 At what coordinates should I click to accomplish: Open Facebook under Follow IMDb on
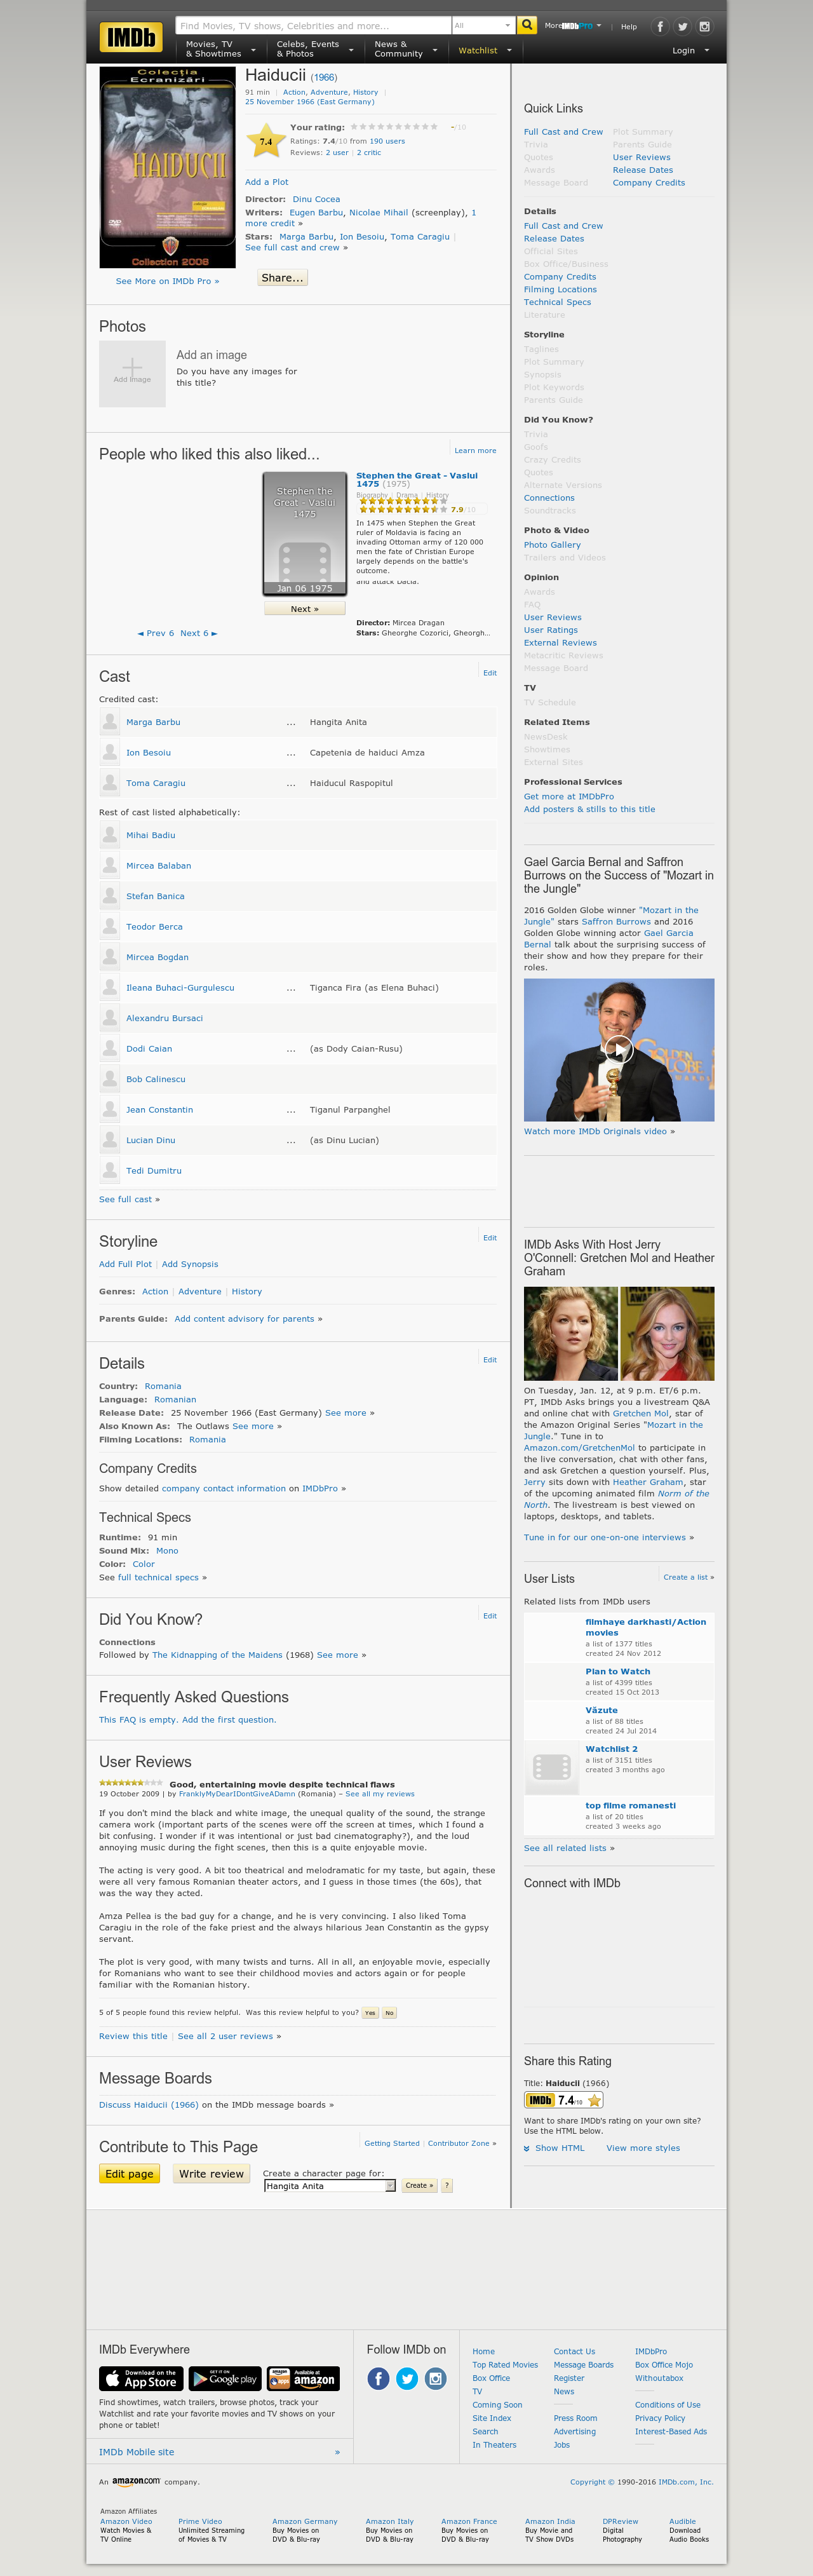point(378,2378)
